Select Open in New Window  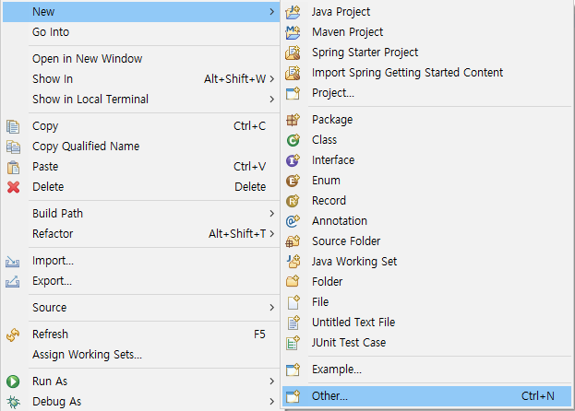click(141, 59)
